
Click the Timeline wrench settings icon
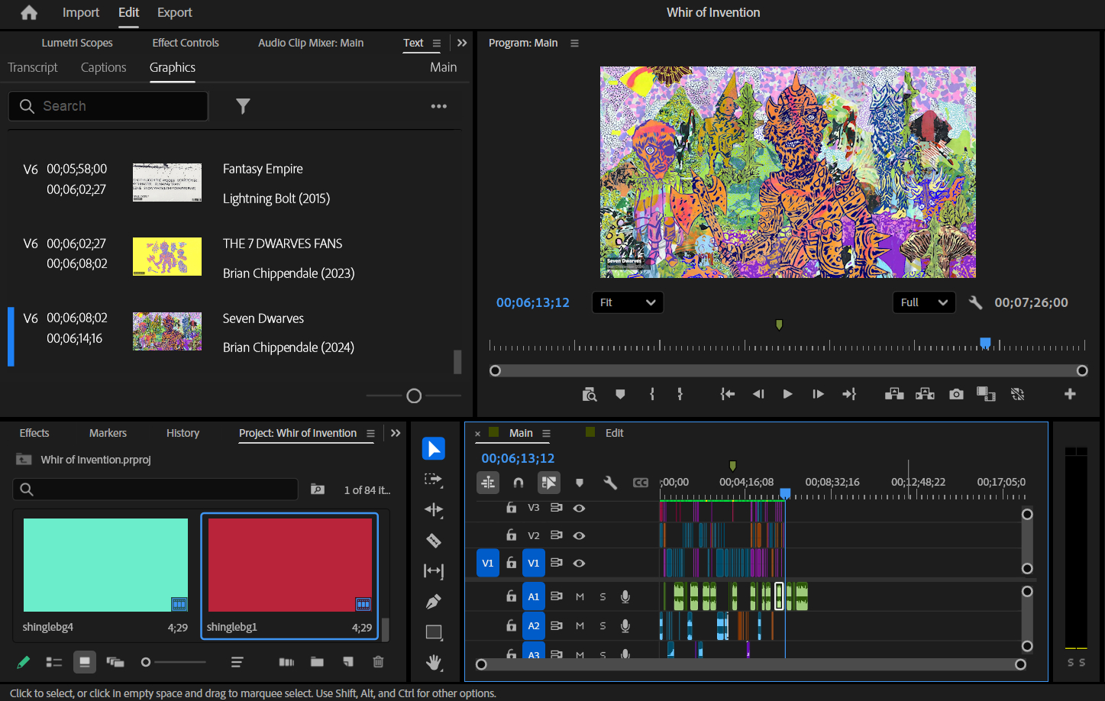point(609,483)
